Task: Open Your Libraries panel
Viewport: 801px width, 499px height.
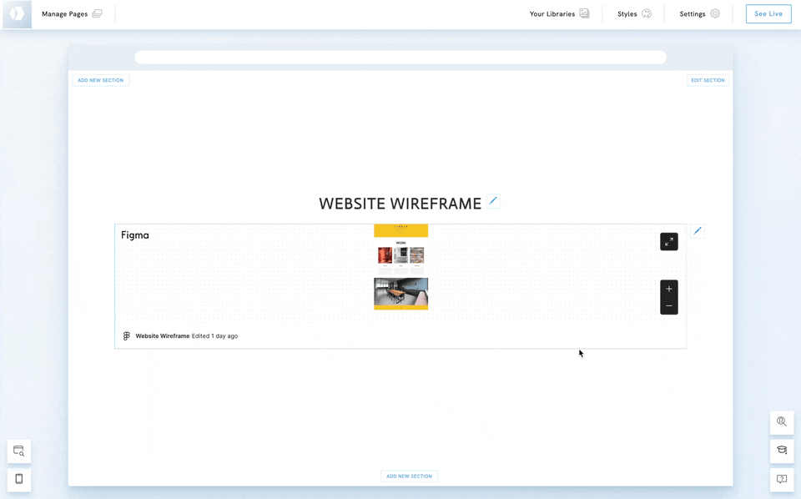Action: pyautogui.click(x=559, y=14)
